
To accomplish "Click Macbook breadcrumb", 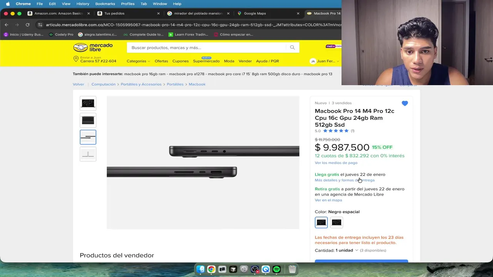I will point(197,84).
